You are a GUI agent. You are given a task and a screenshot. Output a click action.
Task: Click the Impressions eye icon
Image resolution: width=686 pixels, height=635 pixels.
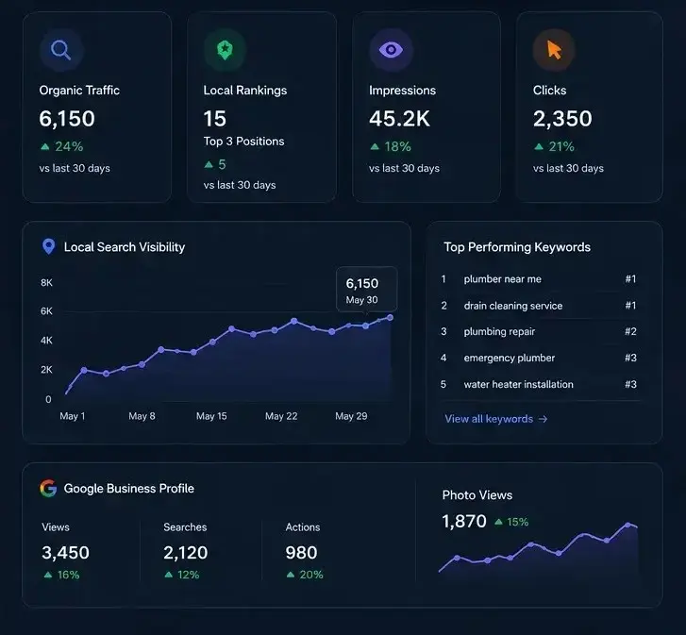391,49
